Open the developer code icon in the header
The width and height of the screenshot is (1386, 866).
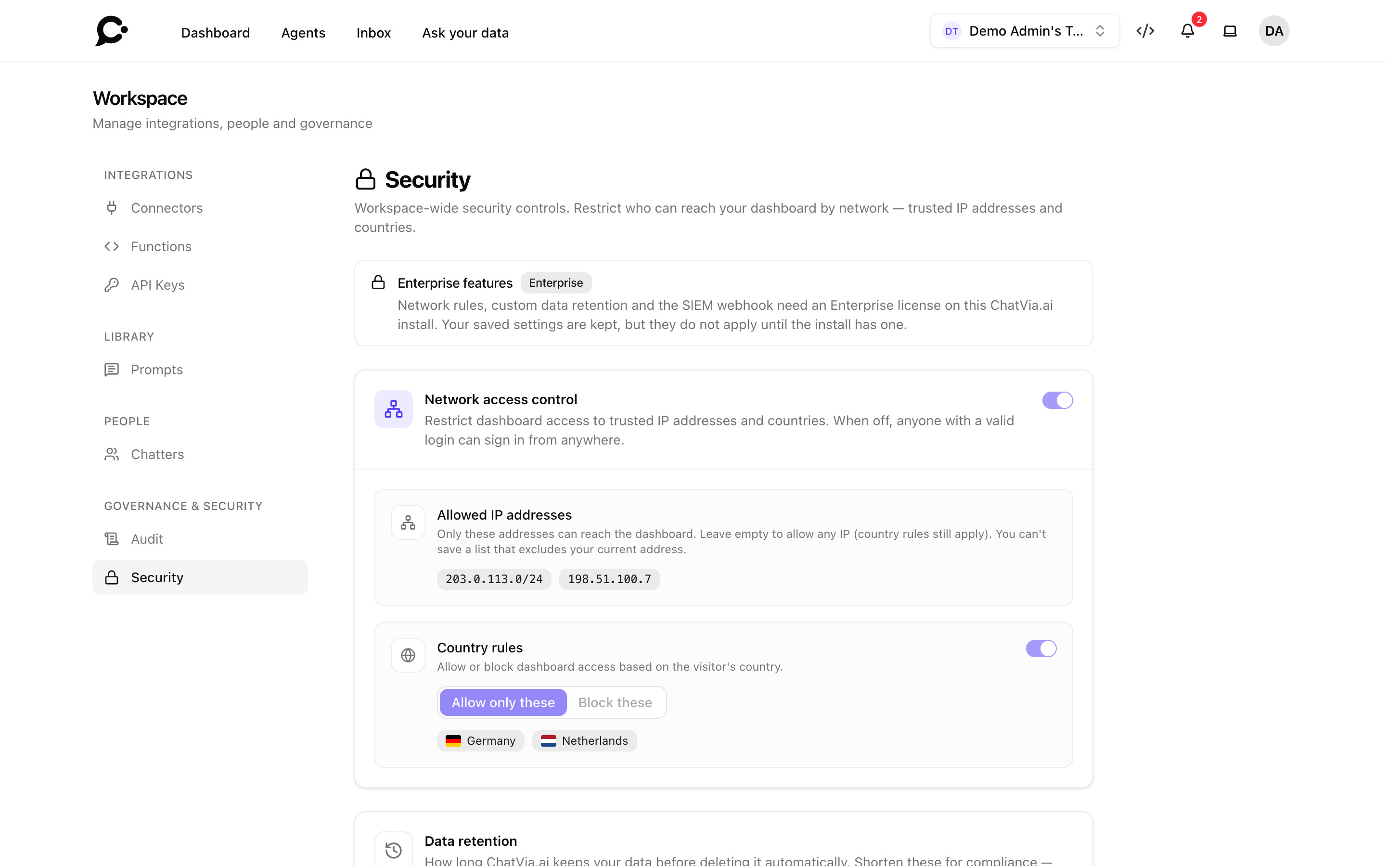1145,31
